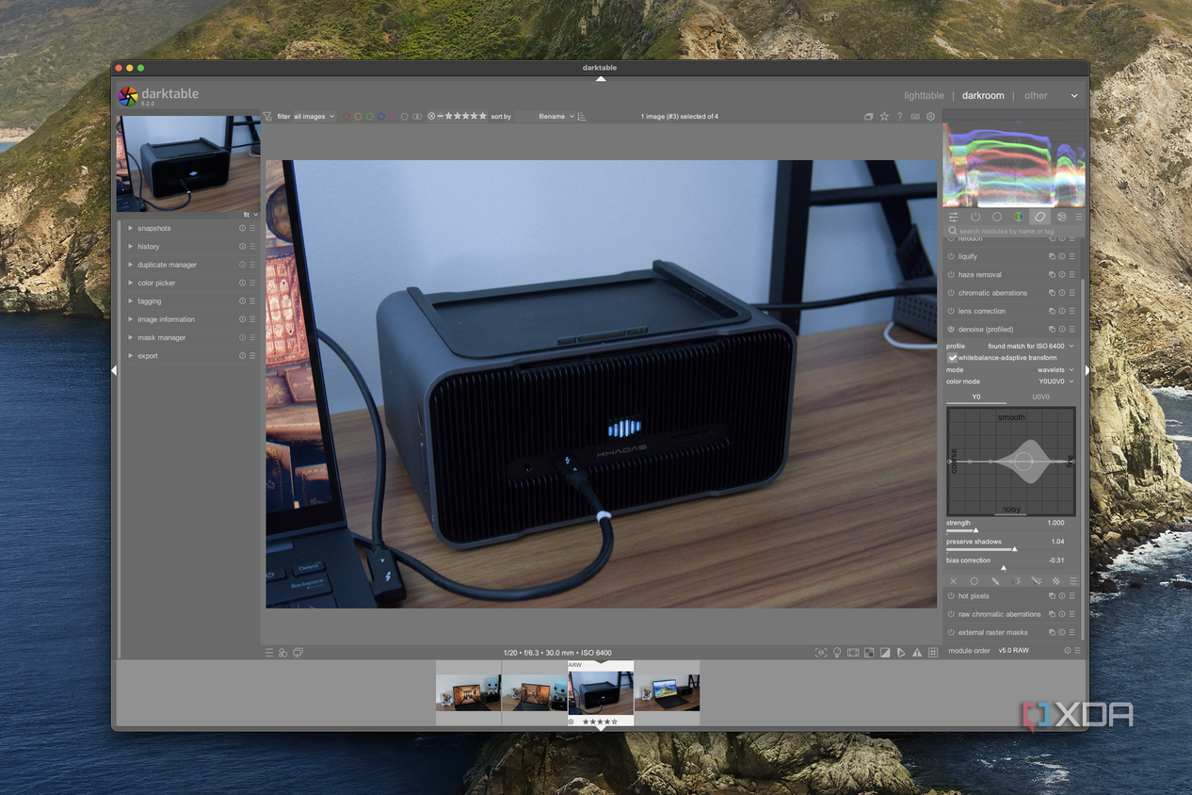The image size is (1192, 795).
Task: Enable chromatic aberrations module
Action: [951, 293]
